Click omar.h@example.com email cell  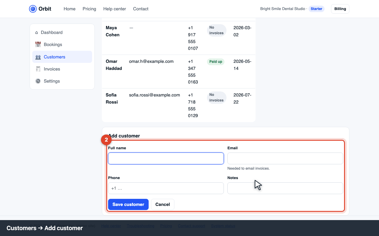[x=151, y=61]
